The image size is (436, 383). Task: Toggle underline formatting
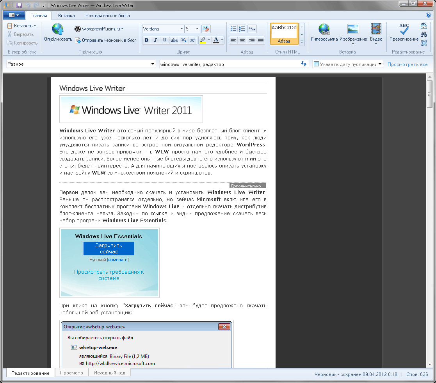[165, 40]
